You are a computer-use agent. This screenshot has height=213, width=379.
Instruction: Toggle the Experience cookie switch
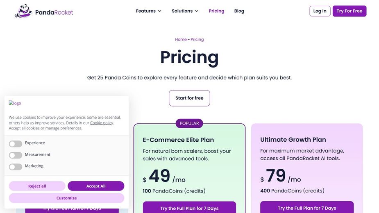[x=16, y=144]
